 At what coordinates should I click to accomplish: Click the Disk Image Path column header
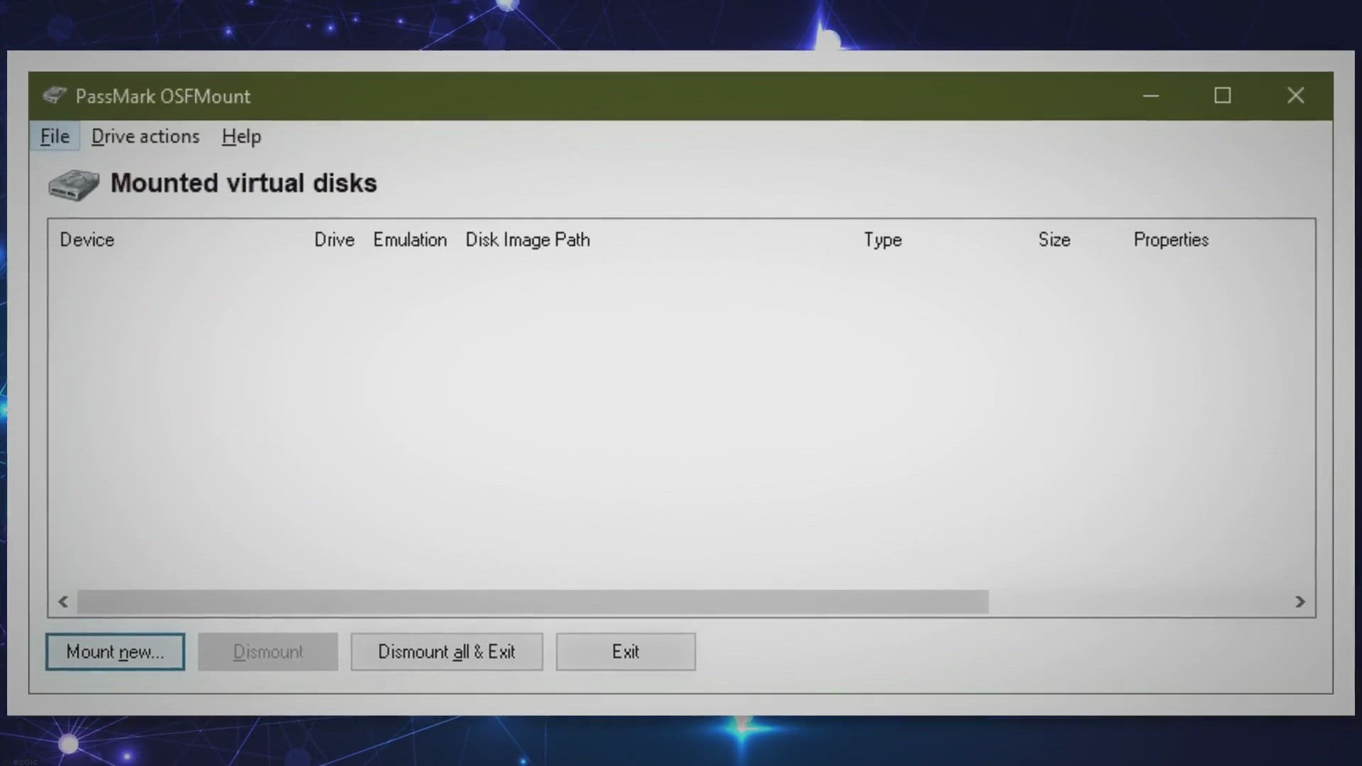528,240
